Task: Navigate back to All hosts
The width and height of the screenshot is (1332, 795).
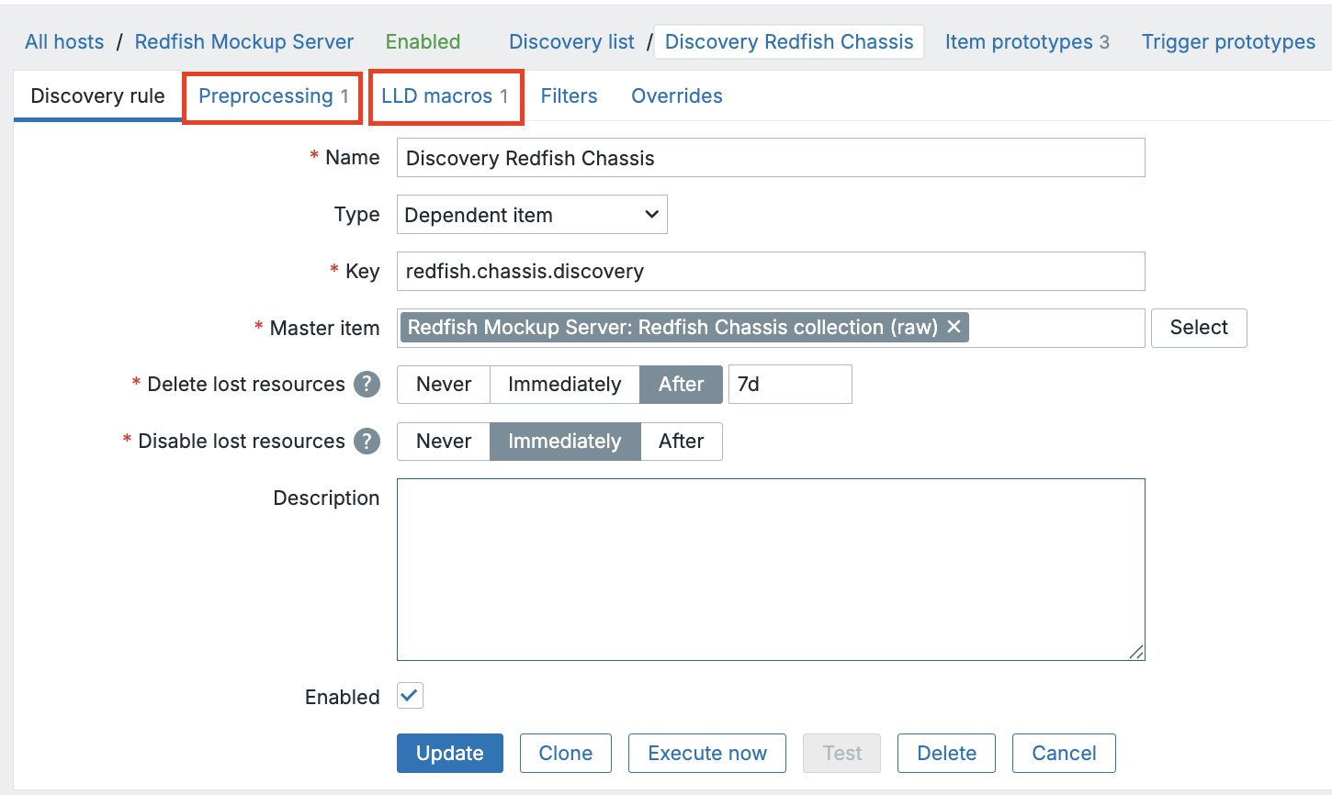Action: [64, 41]
